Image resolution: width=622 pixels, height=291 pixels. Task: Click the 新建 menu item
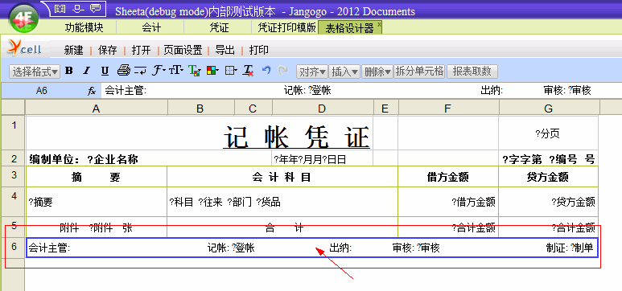pos(74,51)
